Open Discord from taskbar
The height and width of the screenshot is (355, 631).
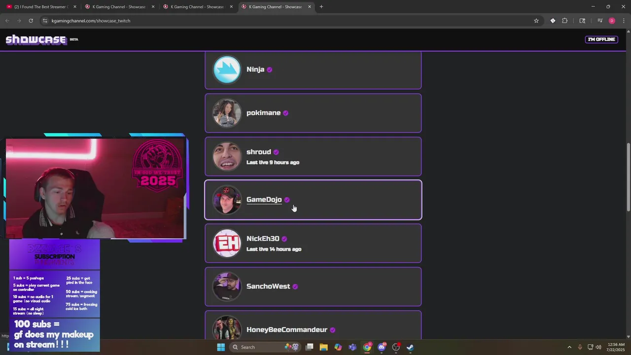[x=382, y=347]
